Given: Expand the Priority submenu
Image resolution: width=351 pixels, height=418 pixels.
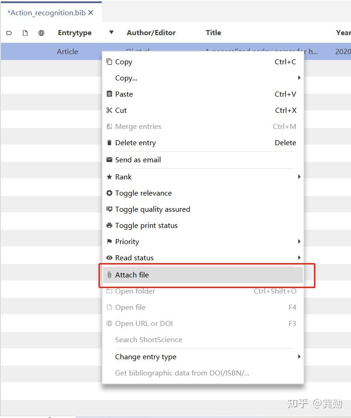Looking at the screenshot, I should click(x=203, y=242).
